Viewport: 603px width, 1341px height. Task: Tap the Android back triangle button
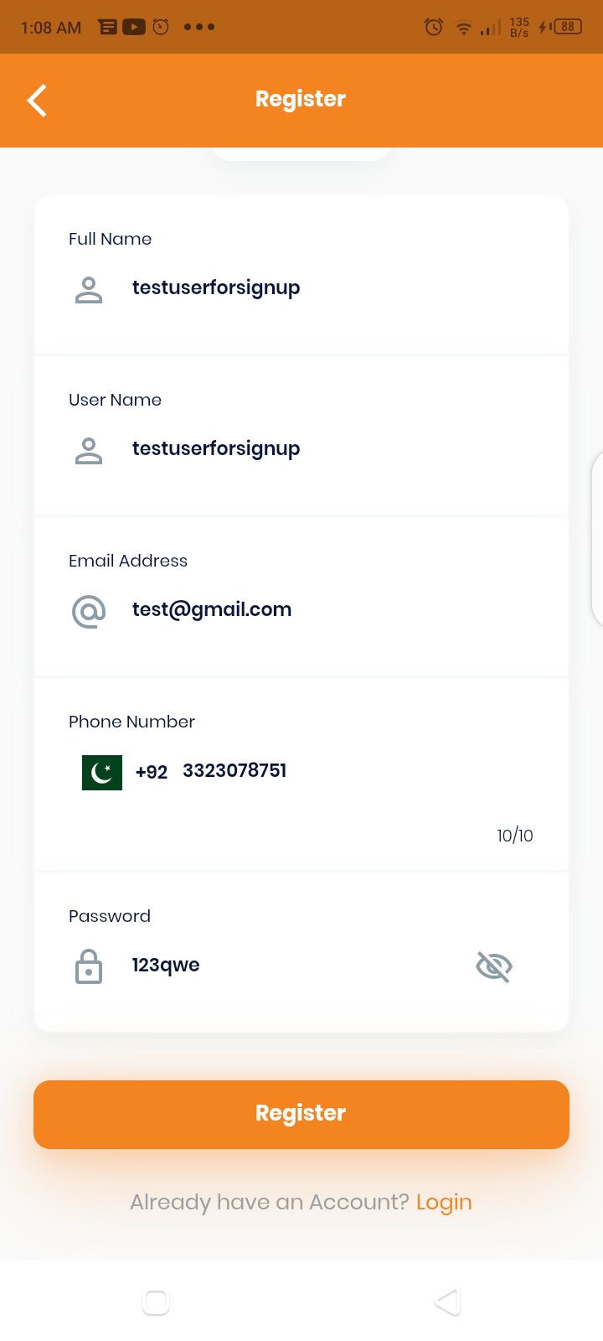(x=448, y=1302)
